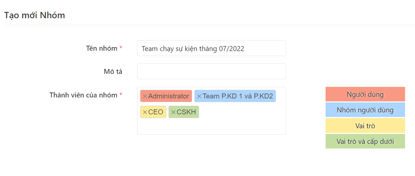This screenshot has height=176, width=415.
Task: Click the red asterisk beside Tên nhóm
Action: click(121, 48)
